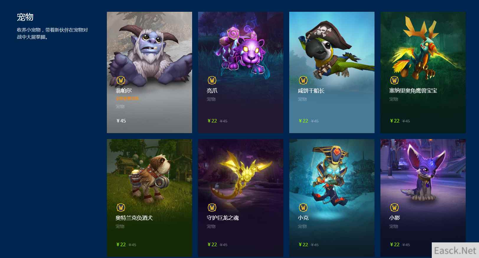Click the WoW icon on 咸饼干船长 card
The height and width of the screenshot is (258, 479).
303,80
